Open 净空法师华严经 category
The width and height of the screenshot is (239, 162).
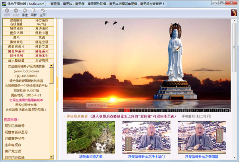42,22
